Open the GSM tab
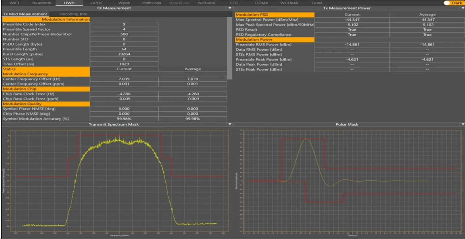 click(x=316, y=3)
